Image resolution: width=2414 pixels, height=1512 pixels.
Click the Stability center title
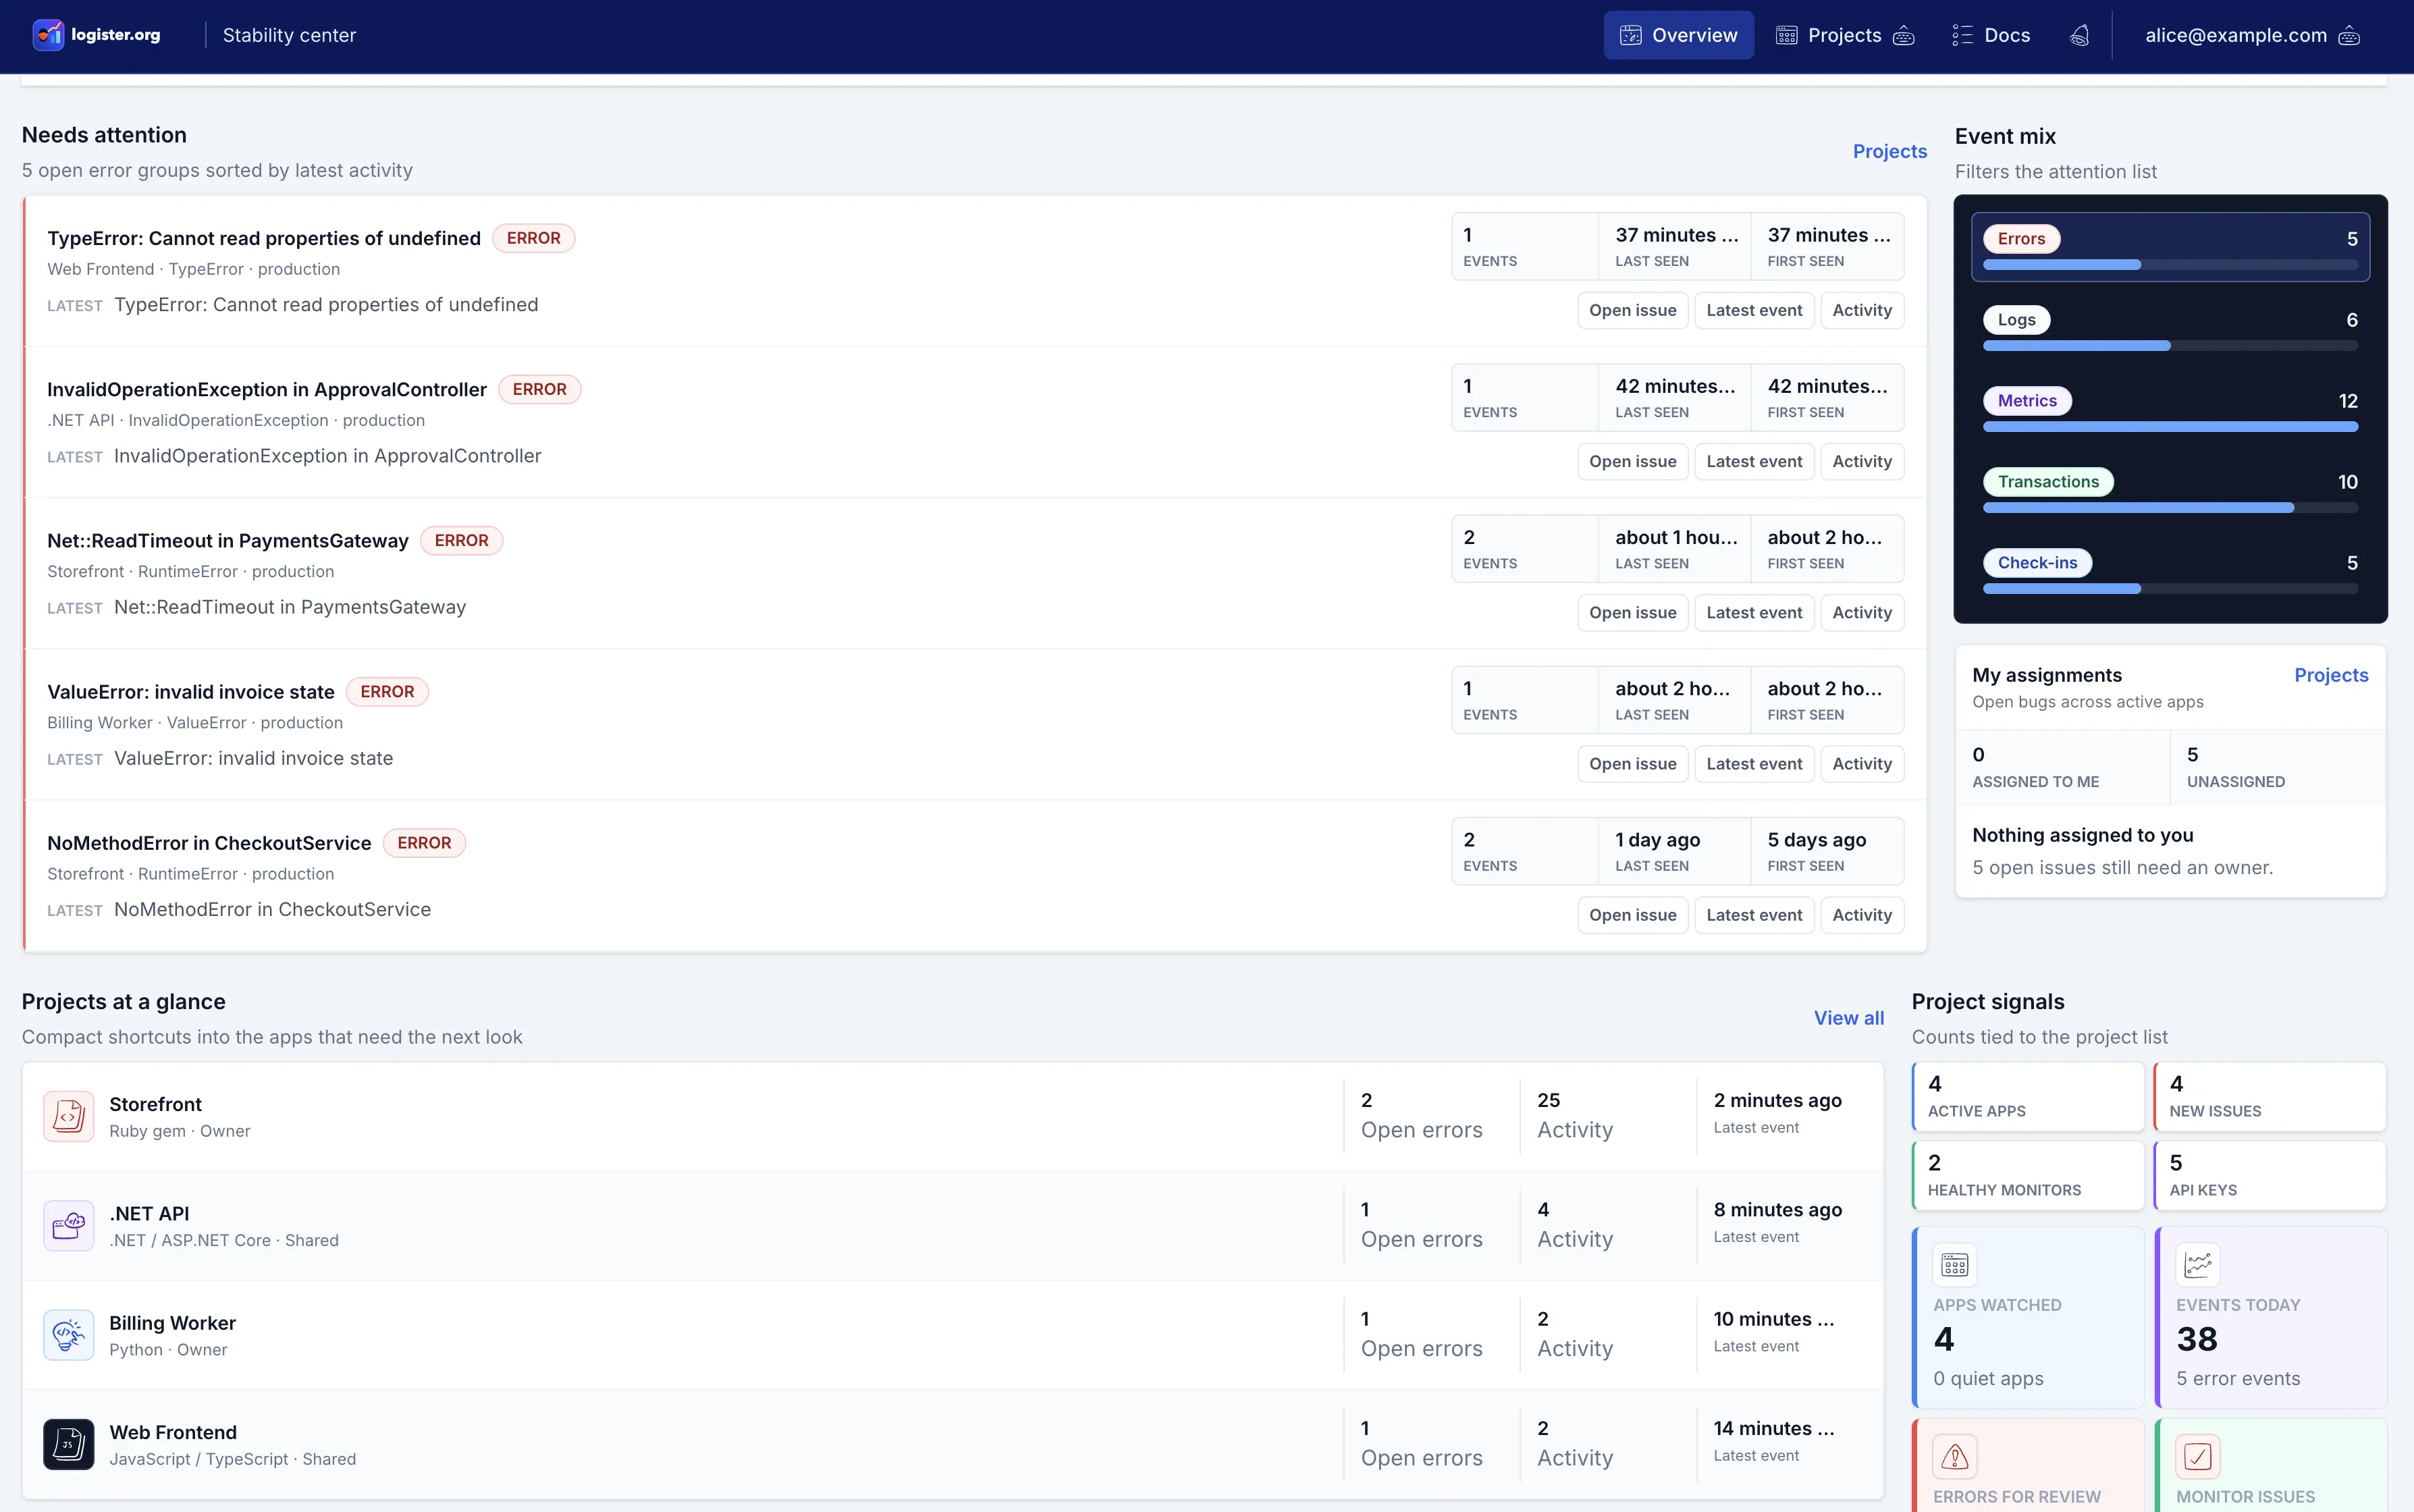click(x=289, y=35)
